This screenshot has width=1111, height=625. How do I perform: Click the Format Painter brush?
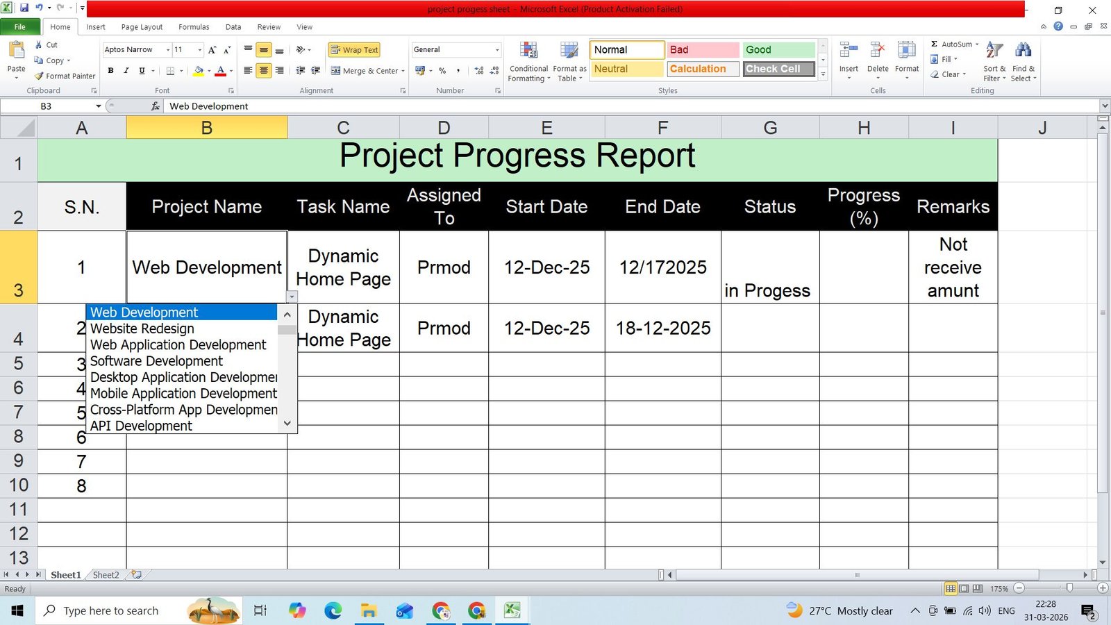coord(39,76)
